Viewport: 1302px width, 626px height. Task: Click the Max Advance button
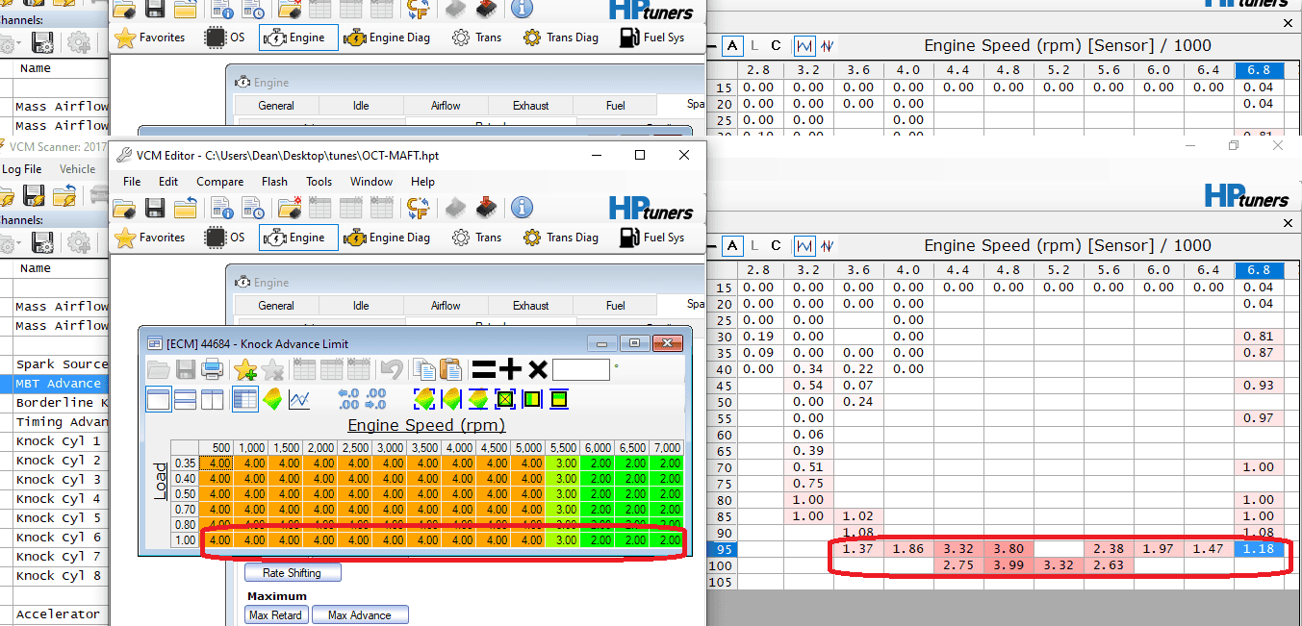[x=359, y=614]
